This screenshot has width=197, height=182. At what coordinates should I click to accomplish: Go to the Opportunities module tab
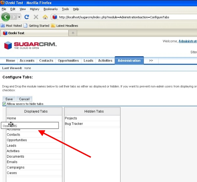68,61
